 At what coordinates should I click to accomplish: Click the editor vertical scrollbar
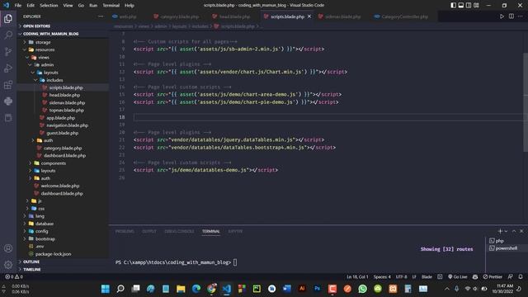(x=526, y=102)
